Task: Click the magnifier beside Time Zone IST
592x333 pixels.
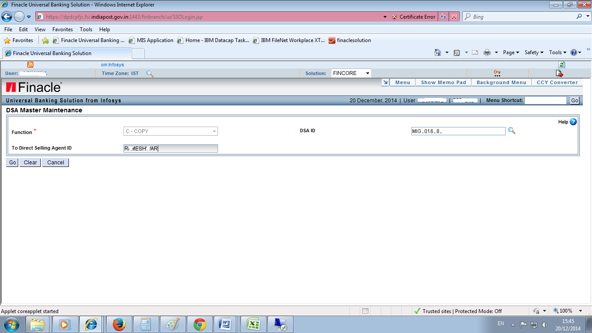Action: pyautogui.click(x=149, y=73)
